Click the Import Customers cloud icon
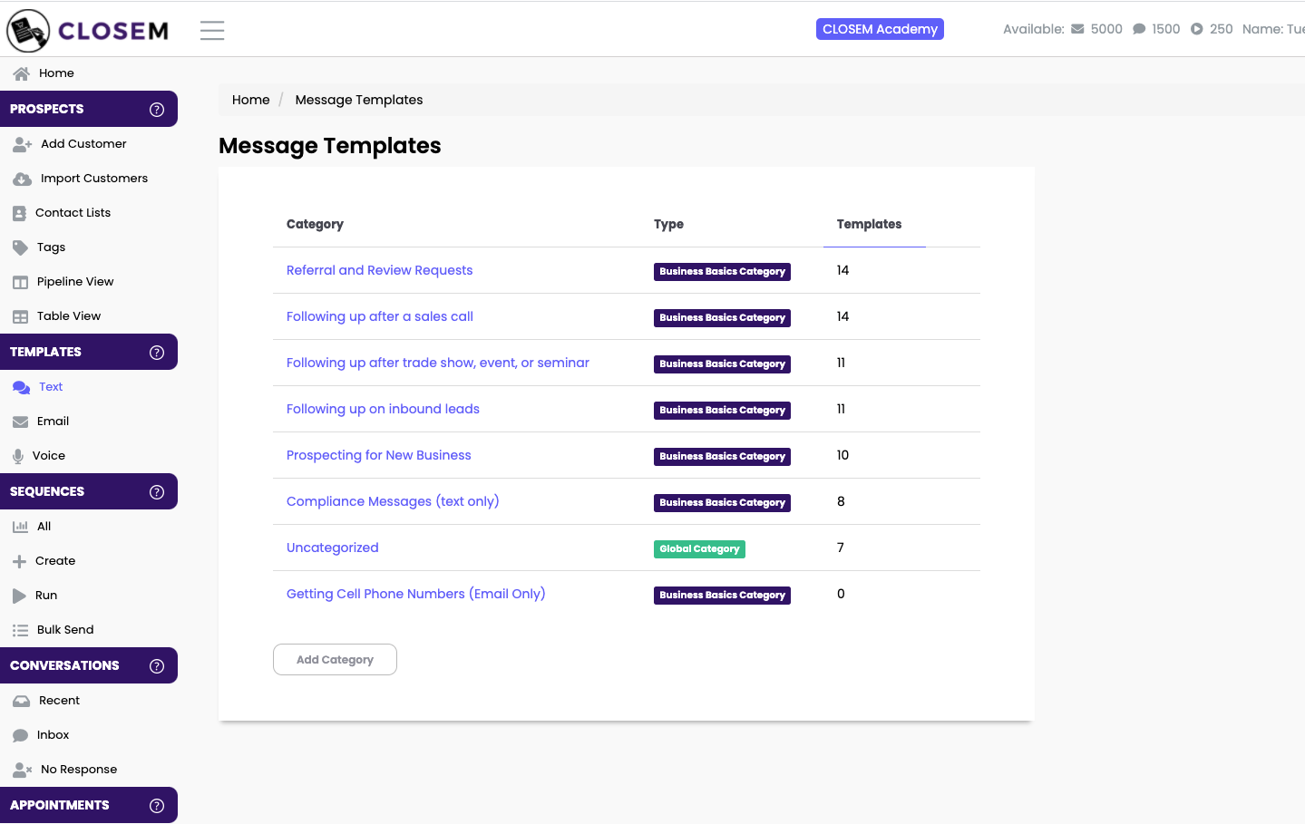This screenshot has width=1305, height=824. 23,179
